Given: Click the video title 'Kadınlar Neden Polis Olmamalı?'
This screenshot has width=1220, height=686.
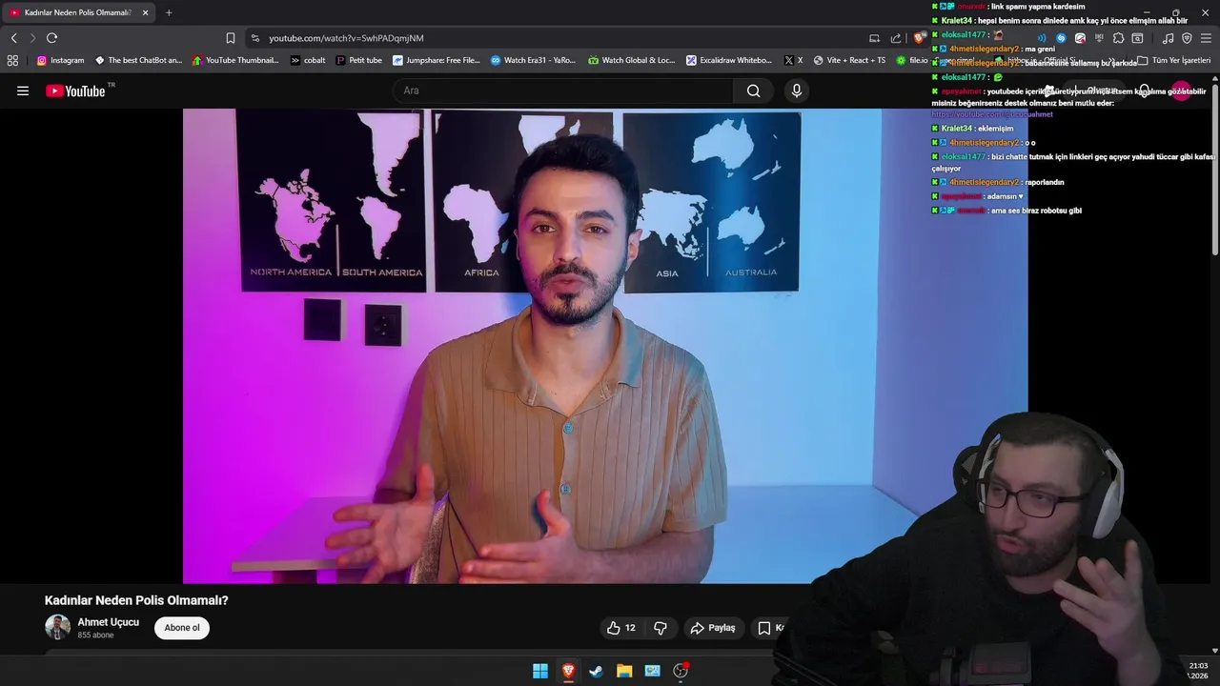Looking at the screenshot, I should (x=136, y=600).
